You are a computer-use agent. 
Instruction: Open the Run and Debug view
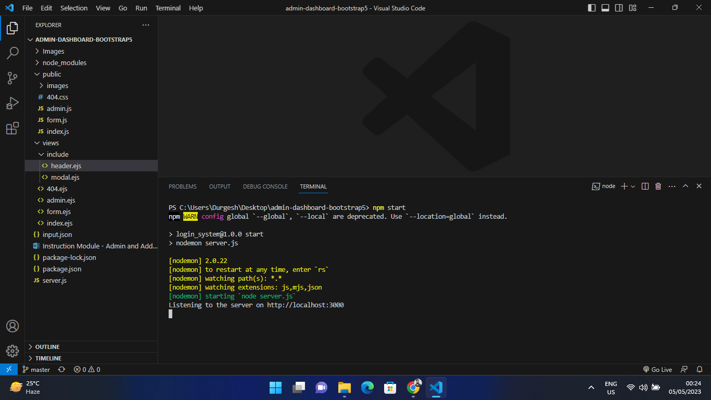tap(12, 103)
